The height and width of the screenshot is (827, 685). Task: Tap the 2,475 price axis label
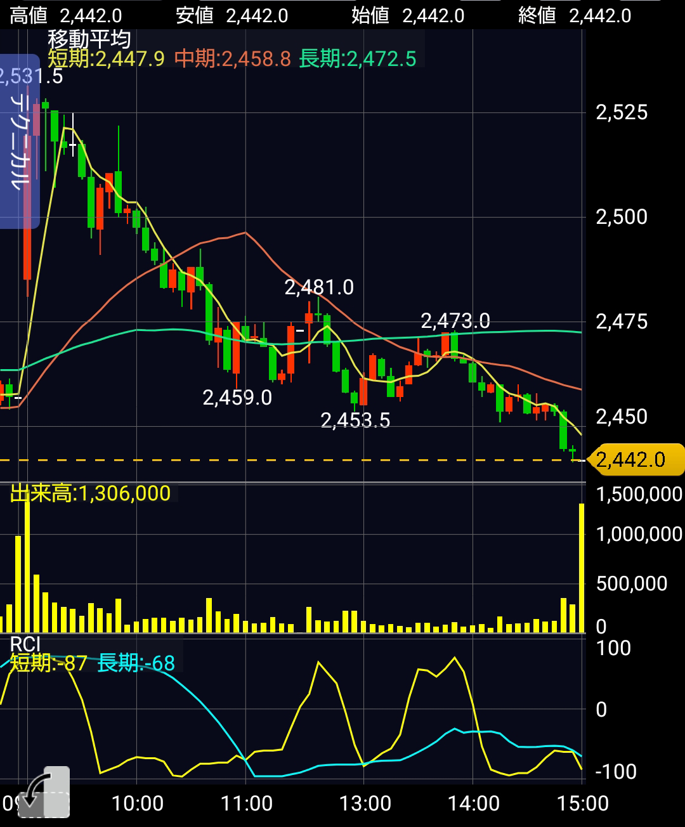coord(622,322)
